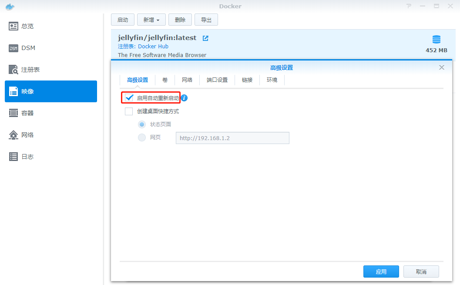Click the description 'The Free Software Media Browser'
Screen dimensions: 460x285
click(162, 55)
